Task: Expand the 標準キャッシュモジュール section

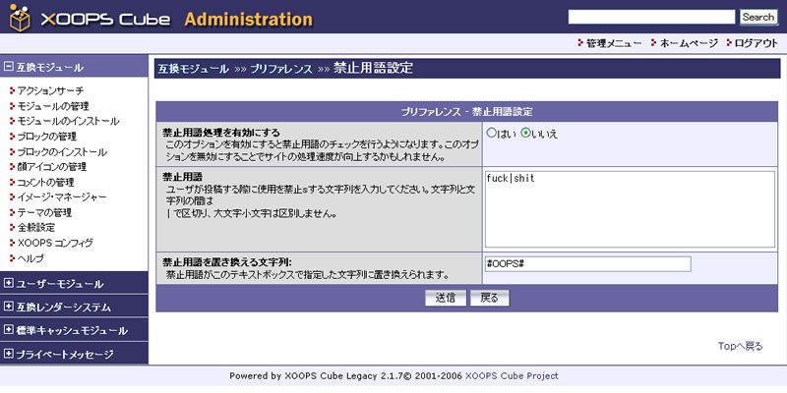Action: click(x=8, y=330)
